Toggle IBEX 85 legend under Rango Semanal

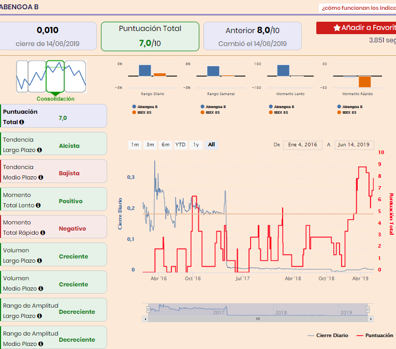[x=210, y=113]
